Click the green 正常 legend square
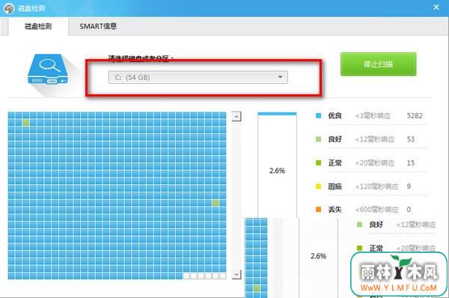The width and height of the screenshot is (449, 298). click(318, 162)
